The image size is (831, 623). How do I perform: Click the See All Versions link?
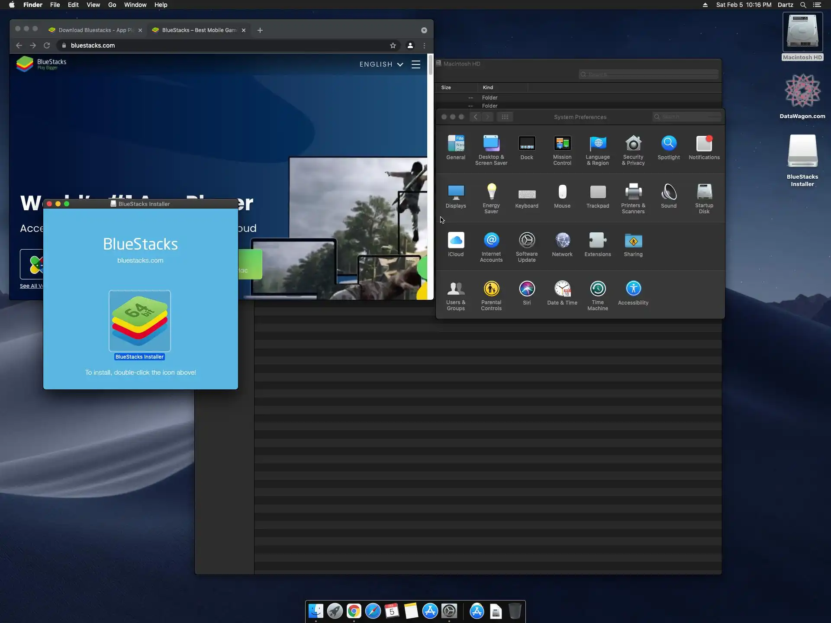[31, 286]
